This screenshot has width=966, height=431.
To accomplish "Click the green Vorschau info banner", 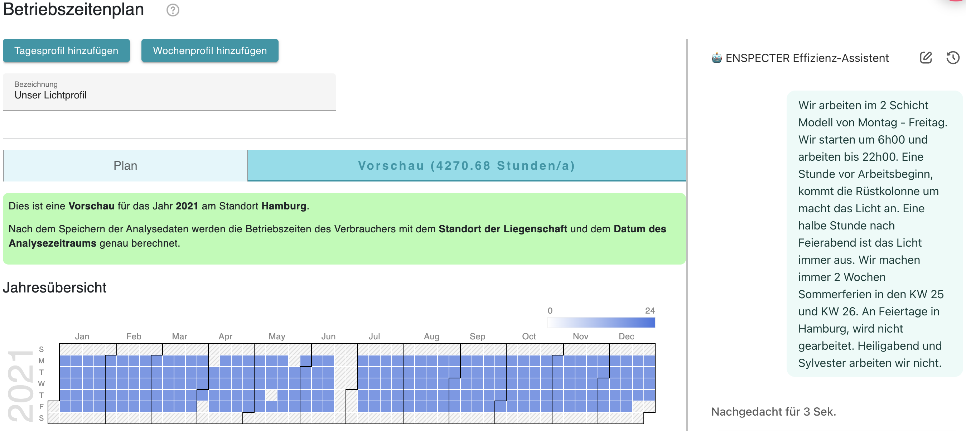I will [344, 229].
